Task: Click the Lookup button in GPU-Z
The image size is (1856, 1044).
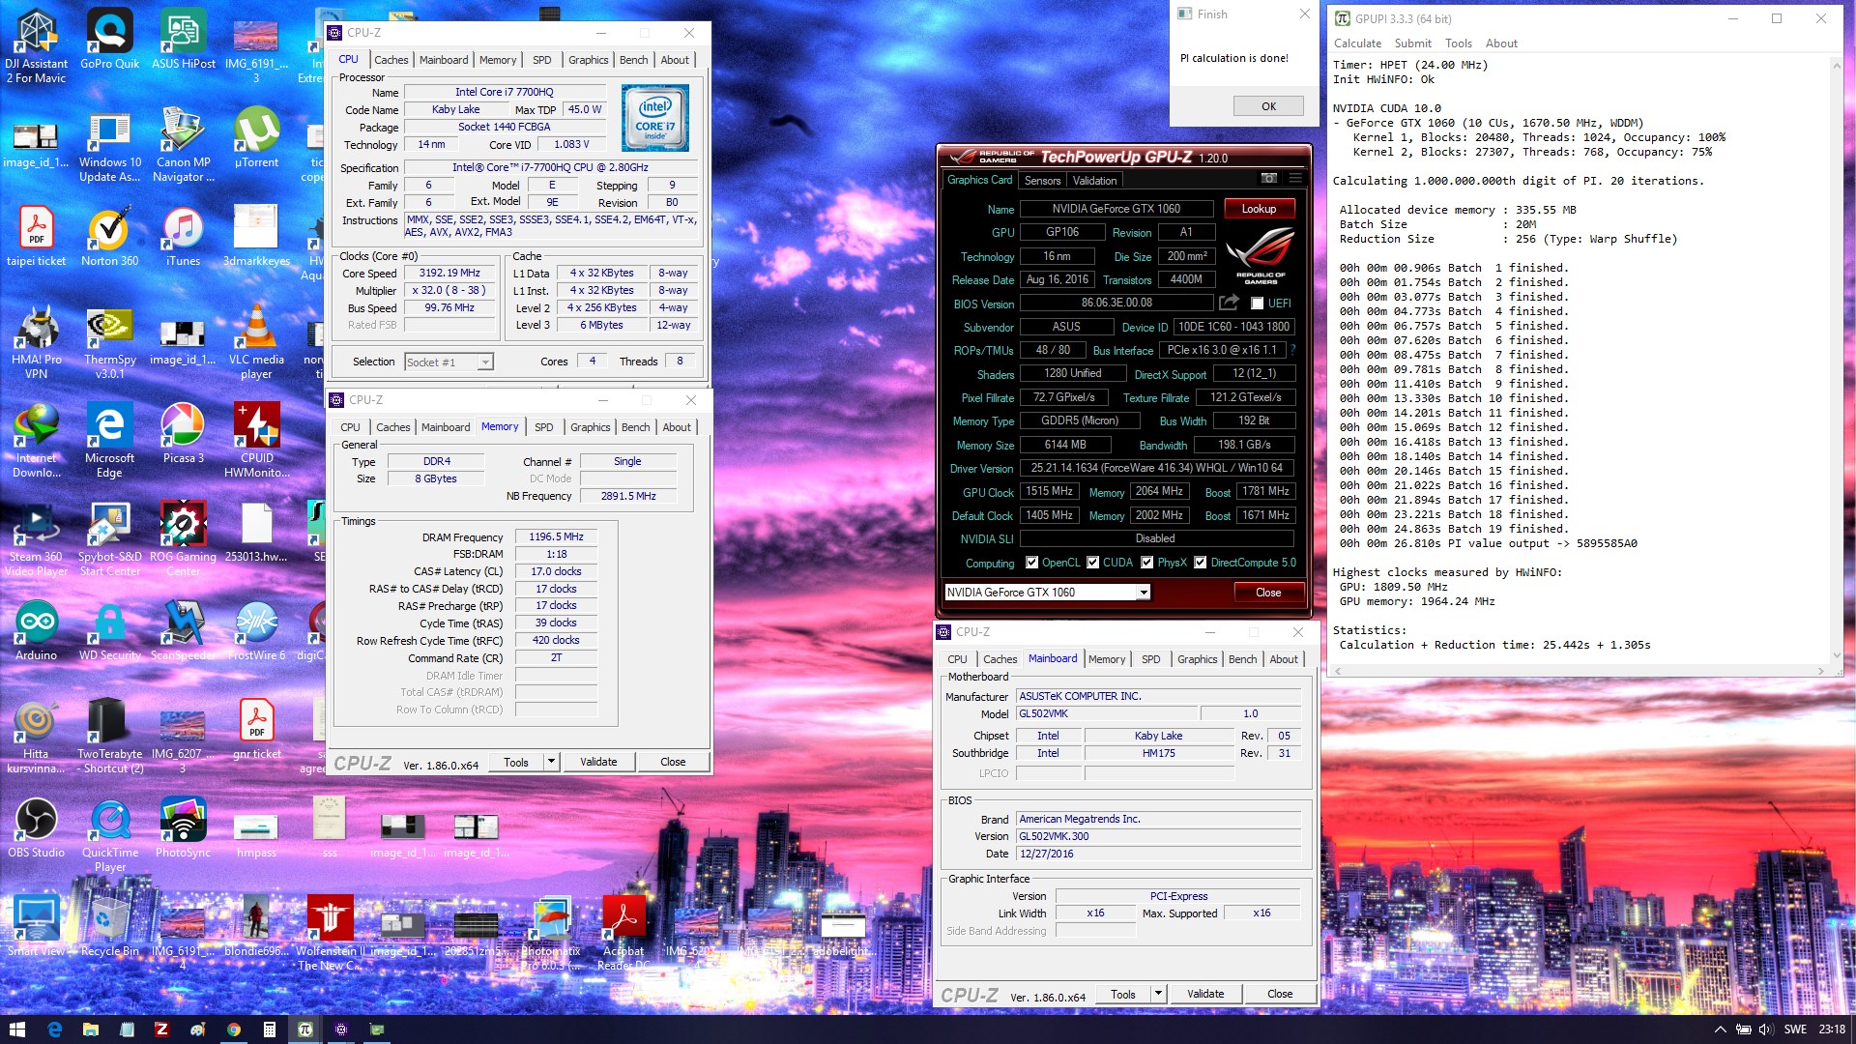Action: coord(1260,209)
